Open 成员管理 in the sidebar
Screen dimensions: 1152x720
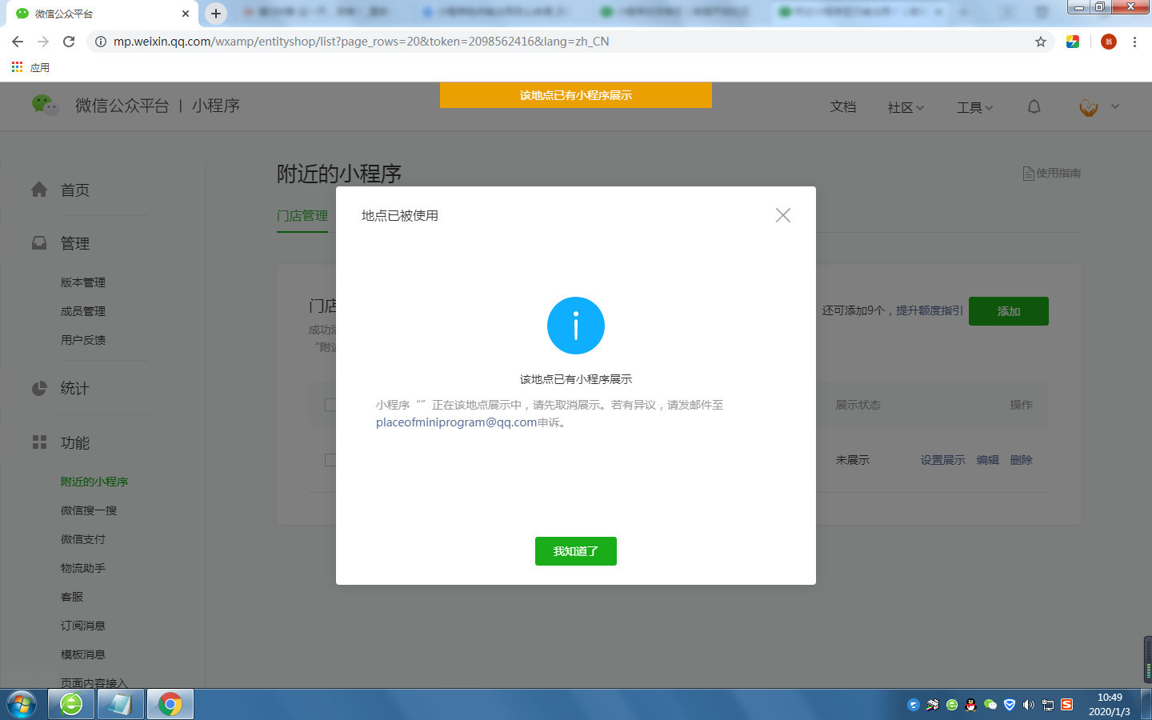(83, 311)
